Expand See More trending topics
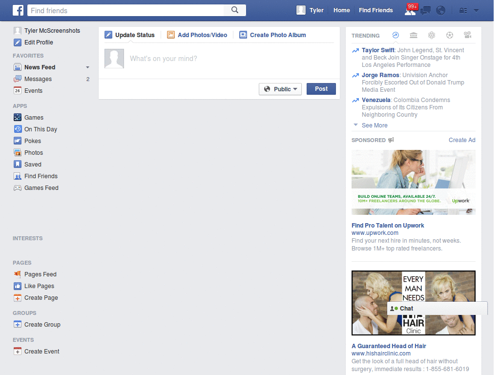 click(375, 125)
